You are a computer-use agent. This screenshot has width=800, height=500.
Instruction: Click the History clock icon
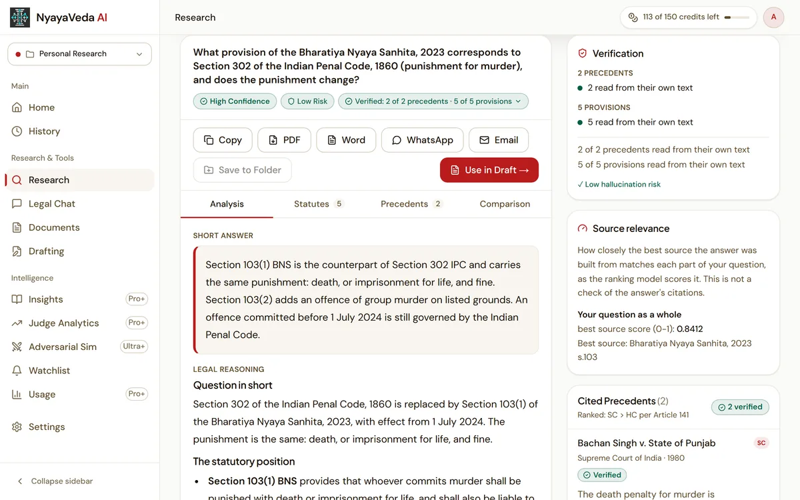pyautogui.click(x=17, y=131)
